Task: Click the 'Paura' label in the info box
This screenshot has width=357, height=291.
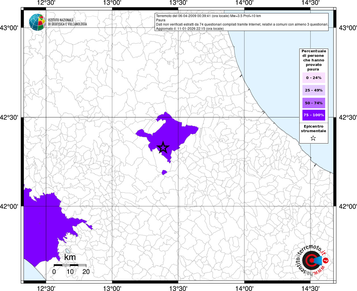Action: click(x=161, y=20)
